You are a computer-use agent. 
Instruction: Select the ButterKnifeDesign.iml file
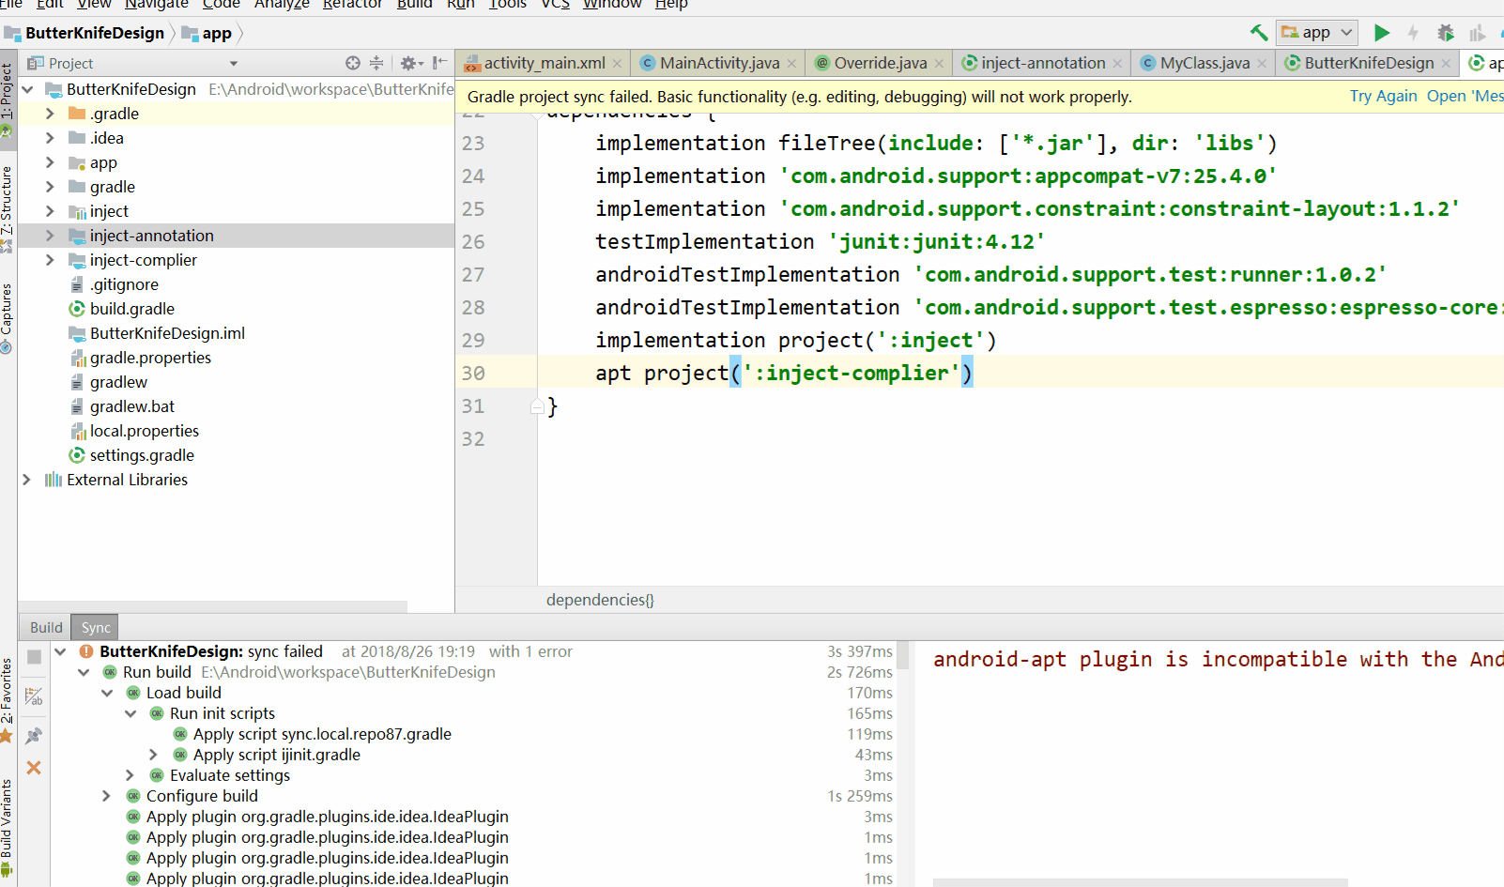pos(167,333)
